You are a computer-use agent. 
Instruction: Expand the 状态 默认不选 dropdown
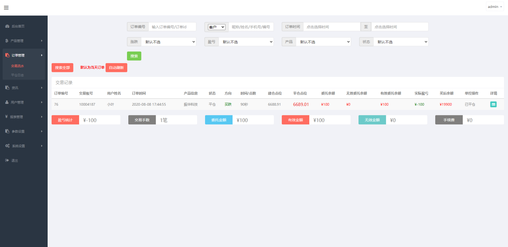click(x=401, y=42)
